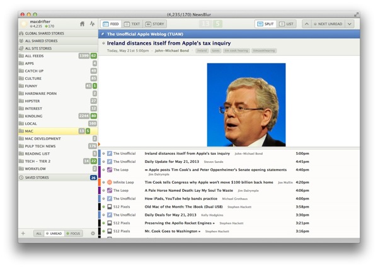
Task: Expand the Apps folder
Action: [58, 64]
